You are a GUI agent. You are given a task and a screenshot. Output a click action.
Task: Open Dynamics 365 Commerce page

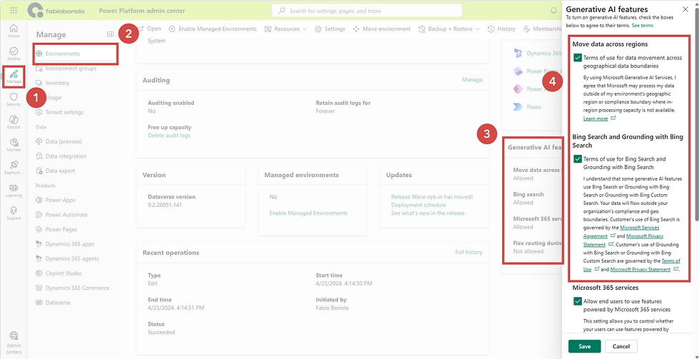pyautogui.click(x=77, y=288)
